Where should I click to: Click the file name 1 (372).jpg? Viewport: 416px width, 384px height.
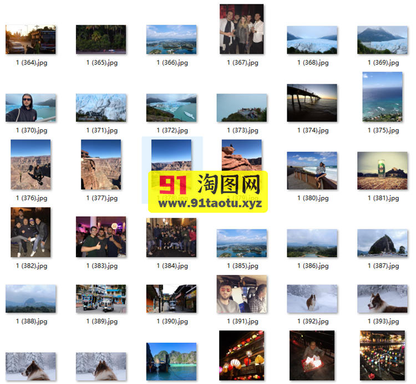(172, 130)
